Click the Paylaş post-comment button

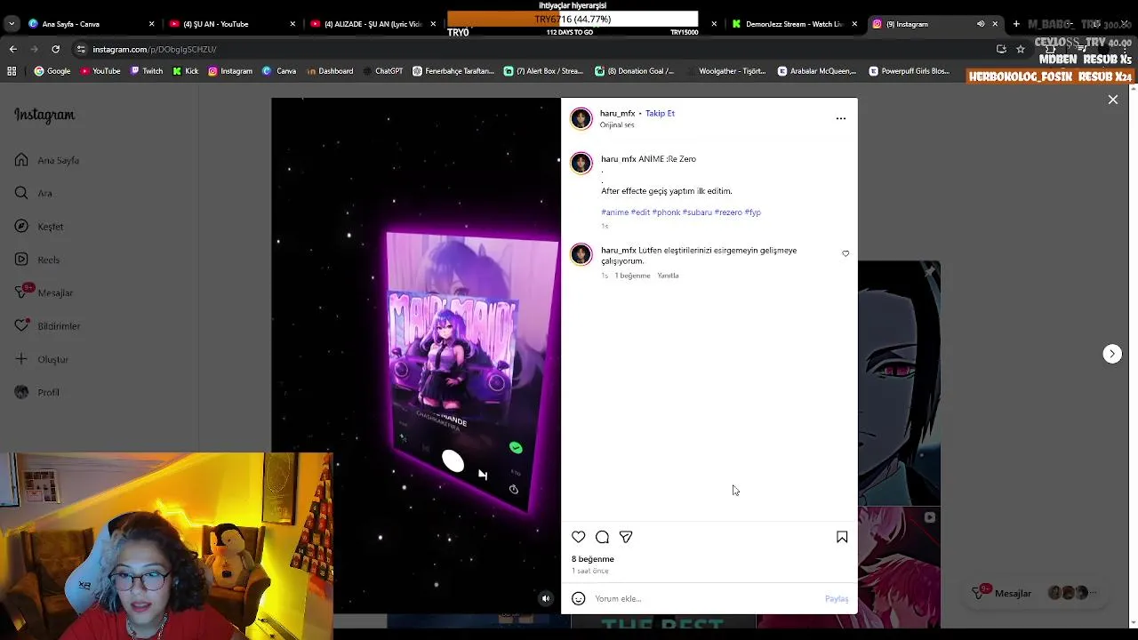click(837, 598)
